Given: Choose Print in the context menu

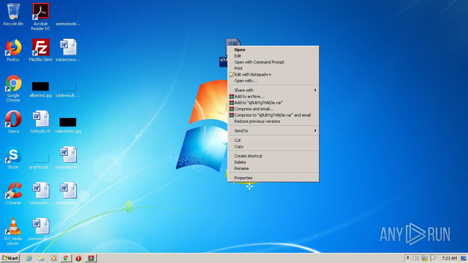Looking at the screenshot, I should click(273, 68).
